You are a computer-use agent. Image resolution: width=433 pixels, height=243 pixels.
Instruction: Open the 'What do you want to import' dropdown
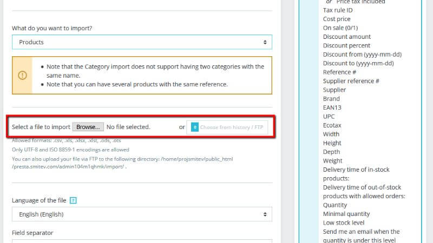(x=142, y=42)
